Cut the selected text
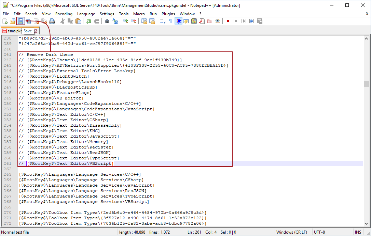371x236 pixels. (62, 21)
